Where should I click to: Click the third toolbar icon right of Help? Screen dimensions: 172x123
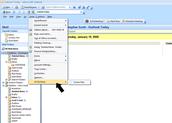[88, 7]
